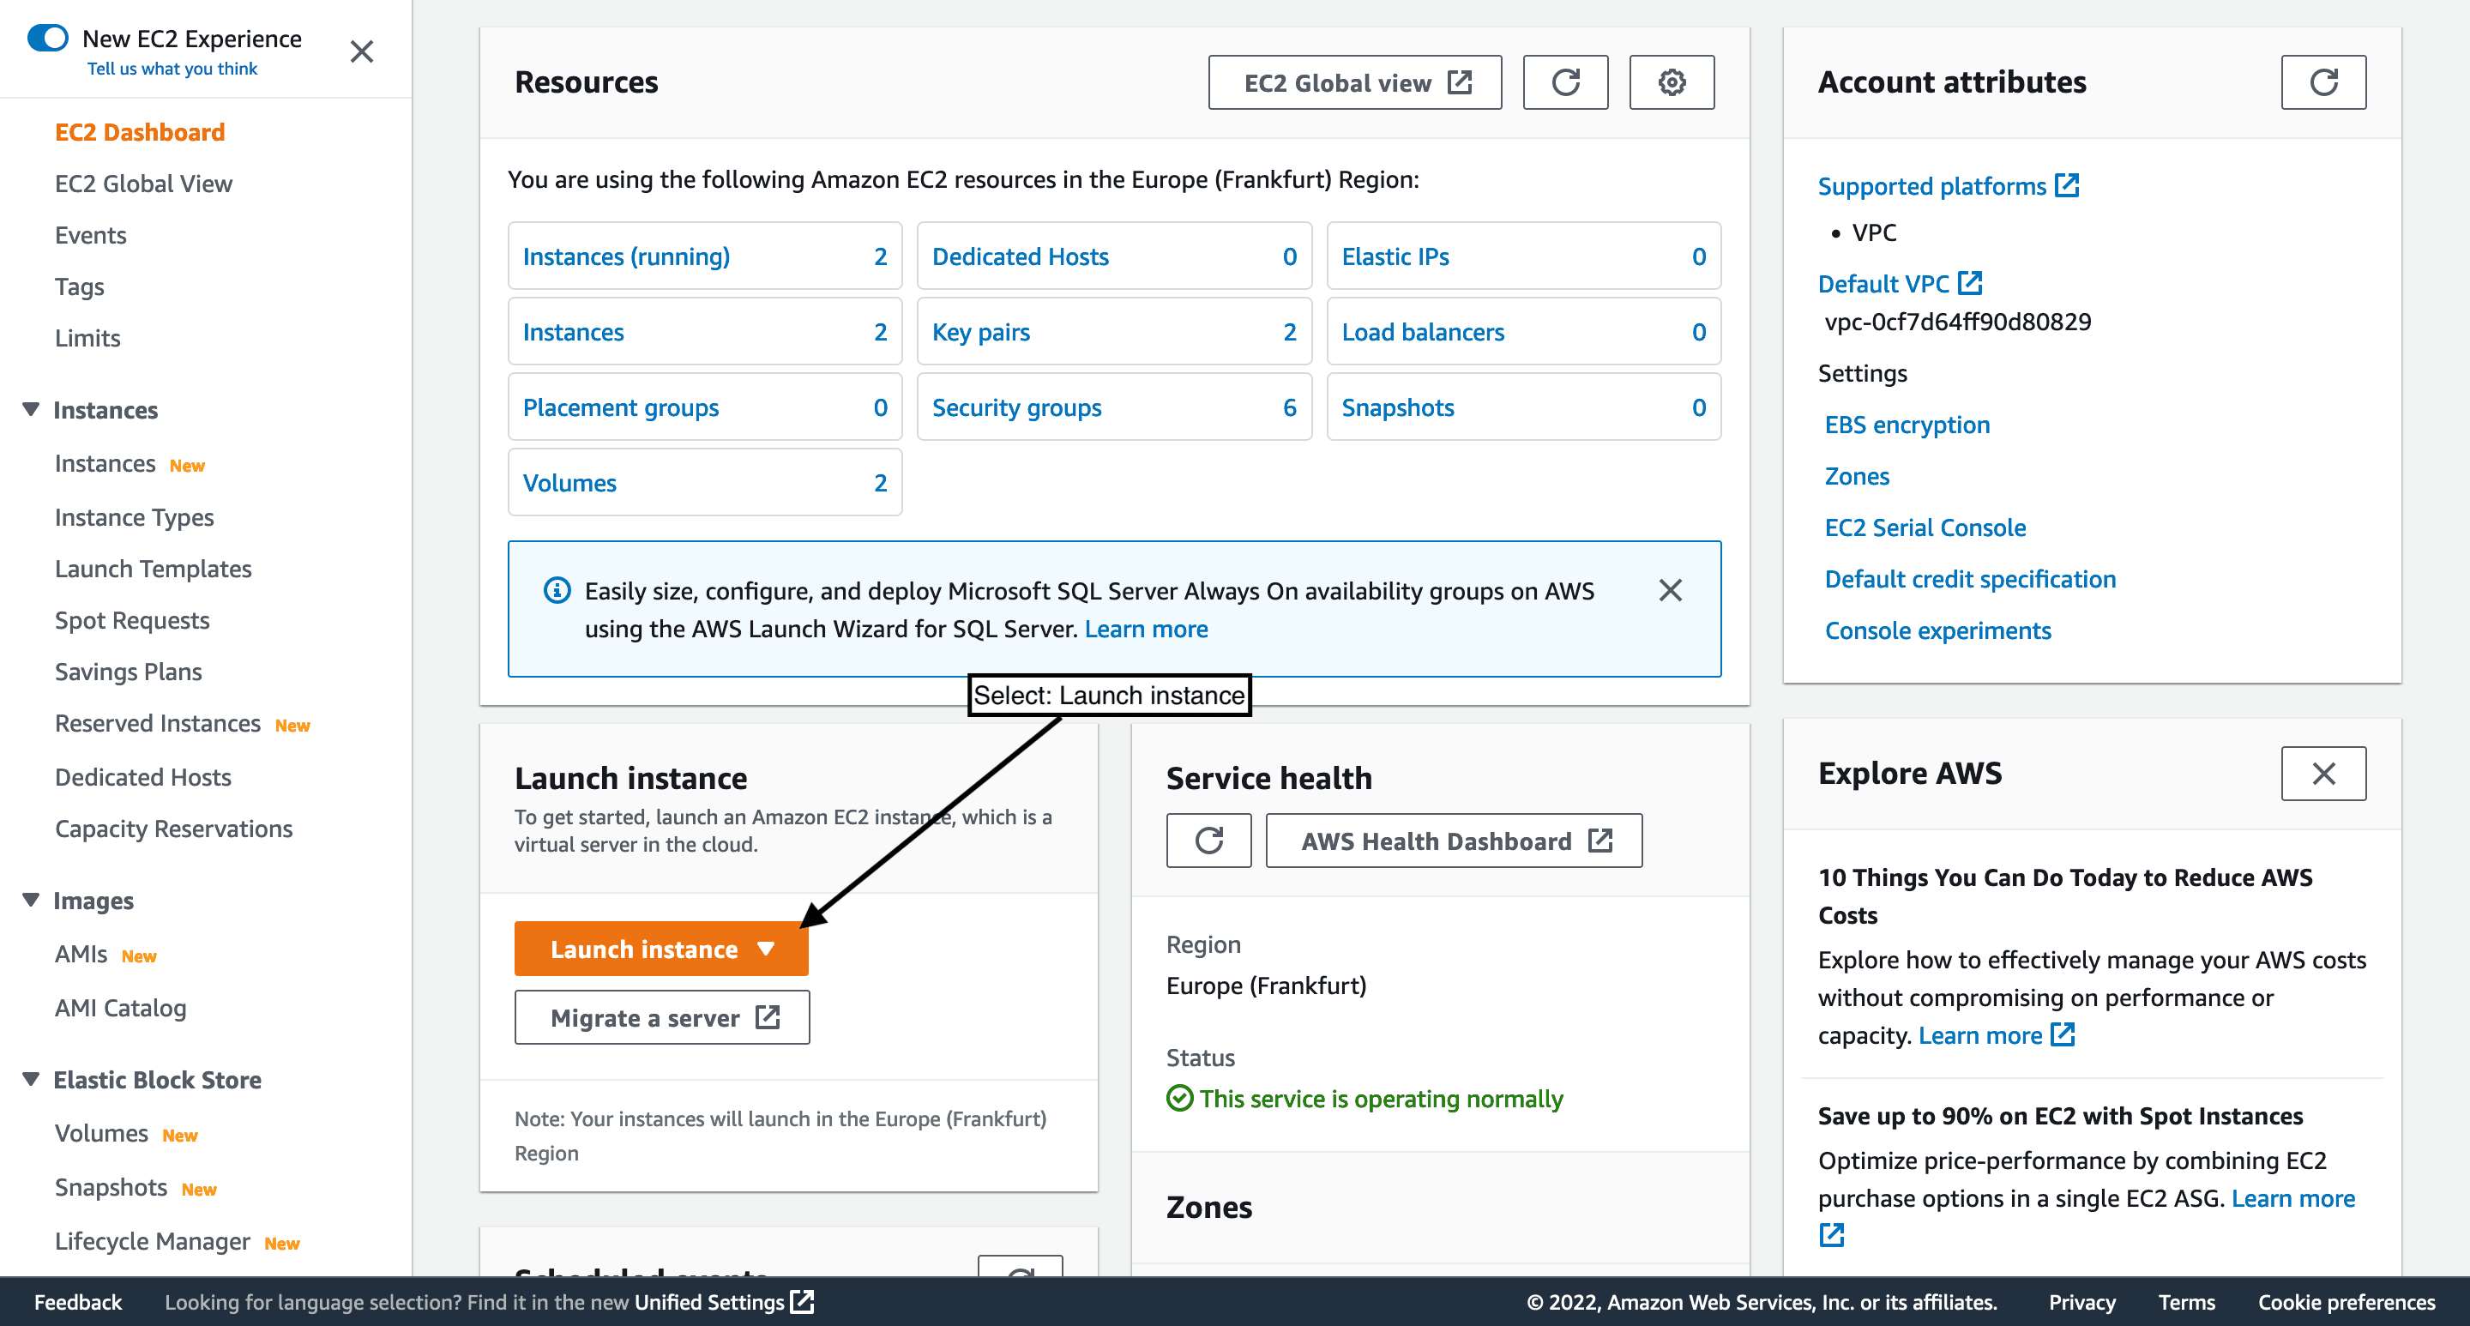The height and width of the screenshot is (1326, 2470).
Task: Click Migrate a server button
Action: [x=661, y=1017]
